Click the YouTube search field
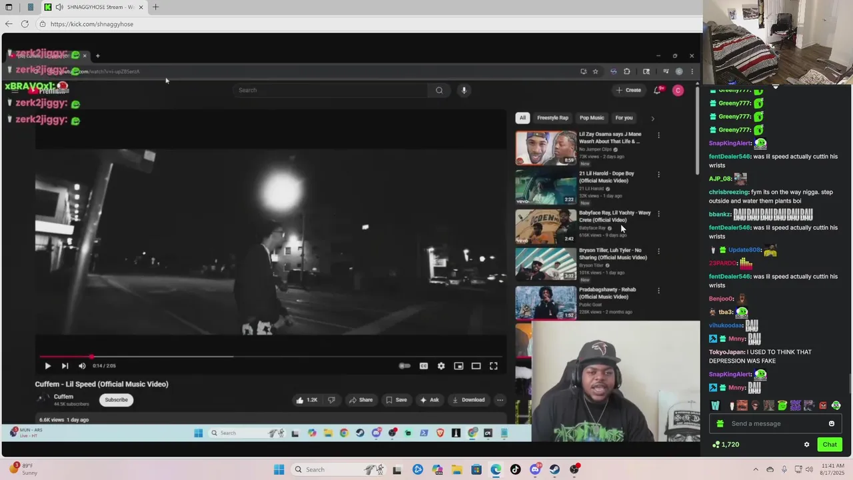Image resolution: width=853 pixels, height=480 pixels. pos(330,90)
